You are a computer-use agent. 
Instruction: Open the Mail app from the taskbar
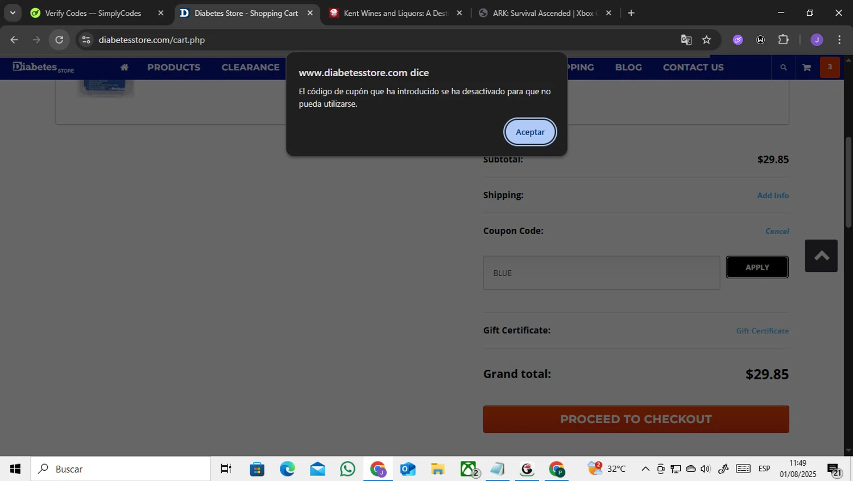click(x=317, y=469)
